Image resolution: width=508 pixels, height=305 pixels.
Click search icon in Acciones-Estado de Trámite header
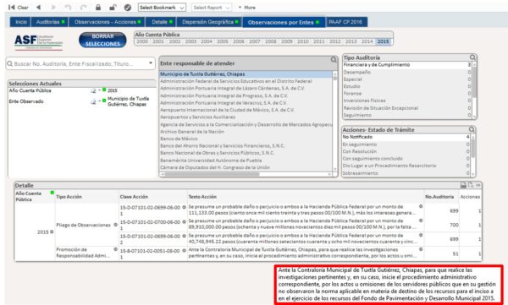pyautogui.click(x=472, y=129)
